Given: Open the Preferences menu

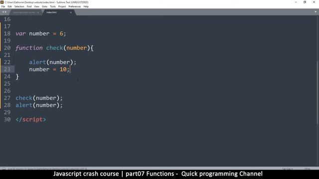Looking at the screenshot, I should [x=74, y=6].
